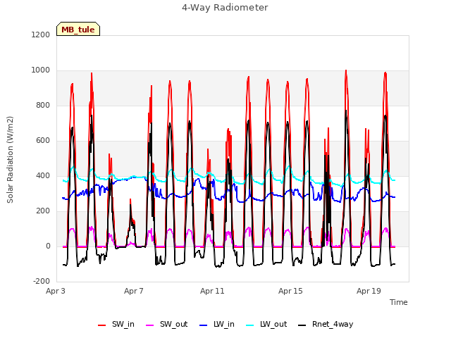
Task: Click the Time axis title
Action: point(399,302)
